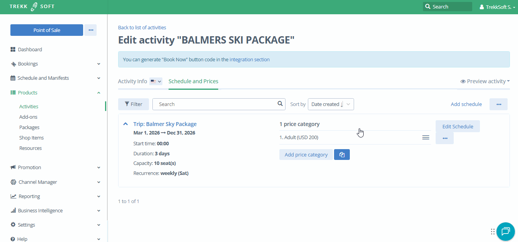Viewport: 518px width, 242px height.
Task: Click the three-dot menu below Edit Schedule
Action: coord(444,138)
